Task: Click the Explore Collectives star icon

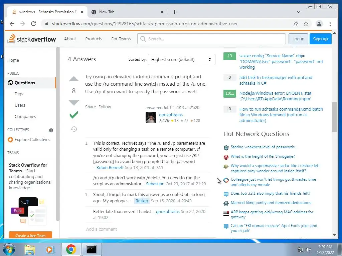Action: pos(10,140)
